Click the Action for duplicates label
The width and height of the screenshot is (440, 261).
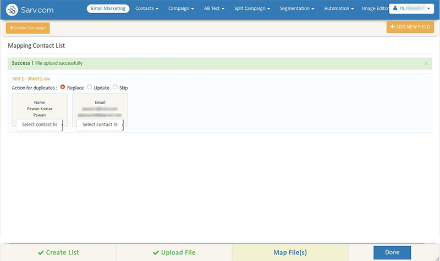(34, 88)
